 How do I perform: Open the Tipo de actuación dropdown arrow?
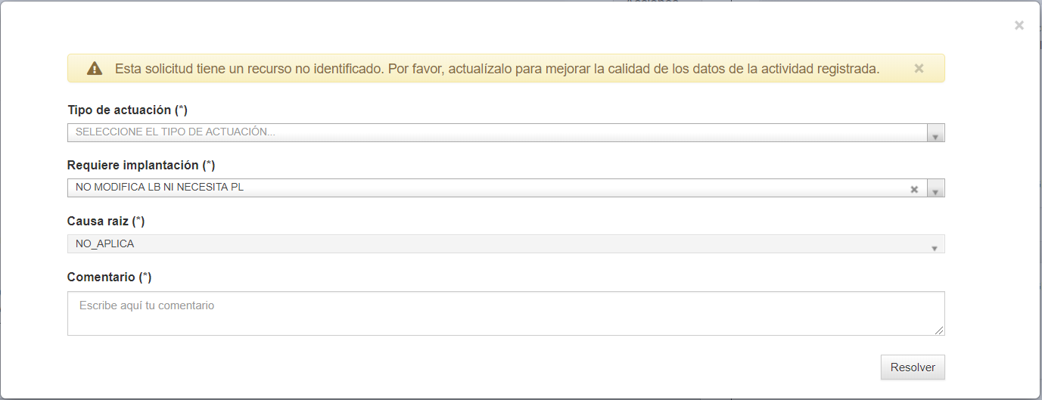(x=935, y=133)
